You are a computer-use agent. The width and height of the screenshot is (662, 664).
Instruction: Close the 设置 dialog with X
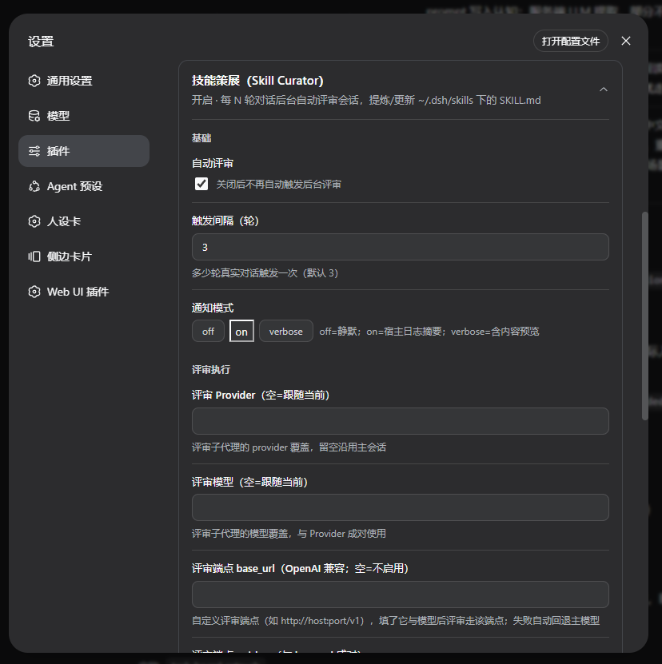click(x=626, y=41)
